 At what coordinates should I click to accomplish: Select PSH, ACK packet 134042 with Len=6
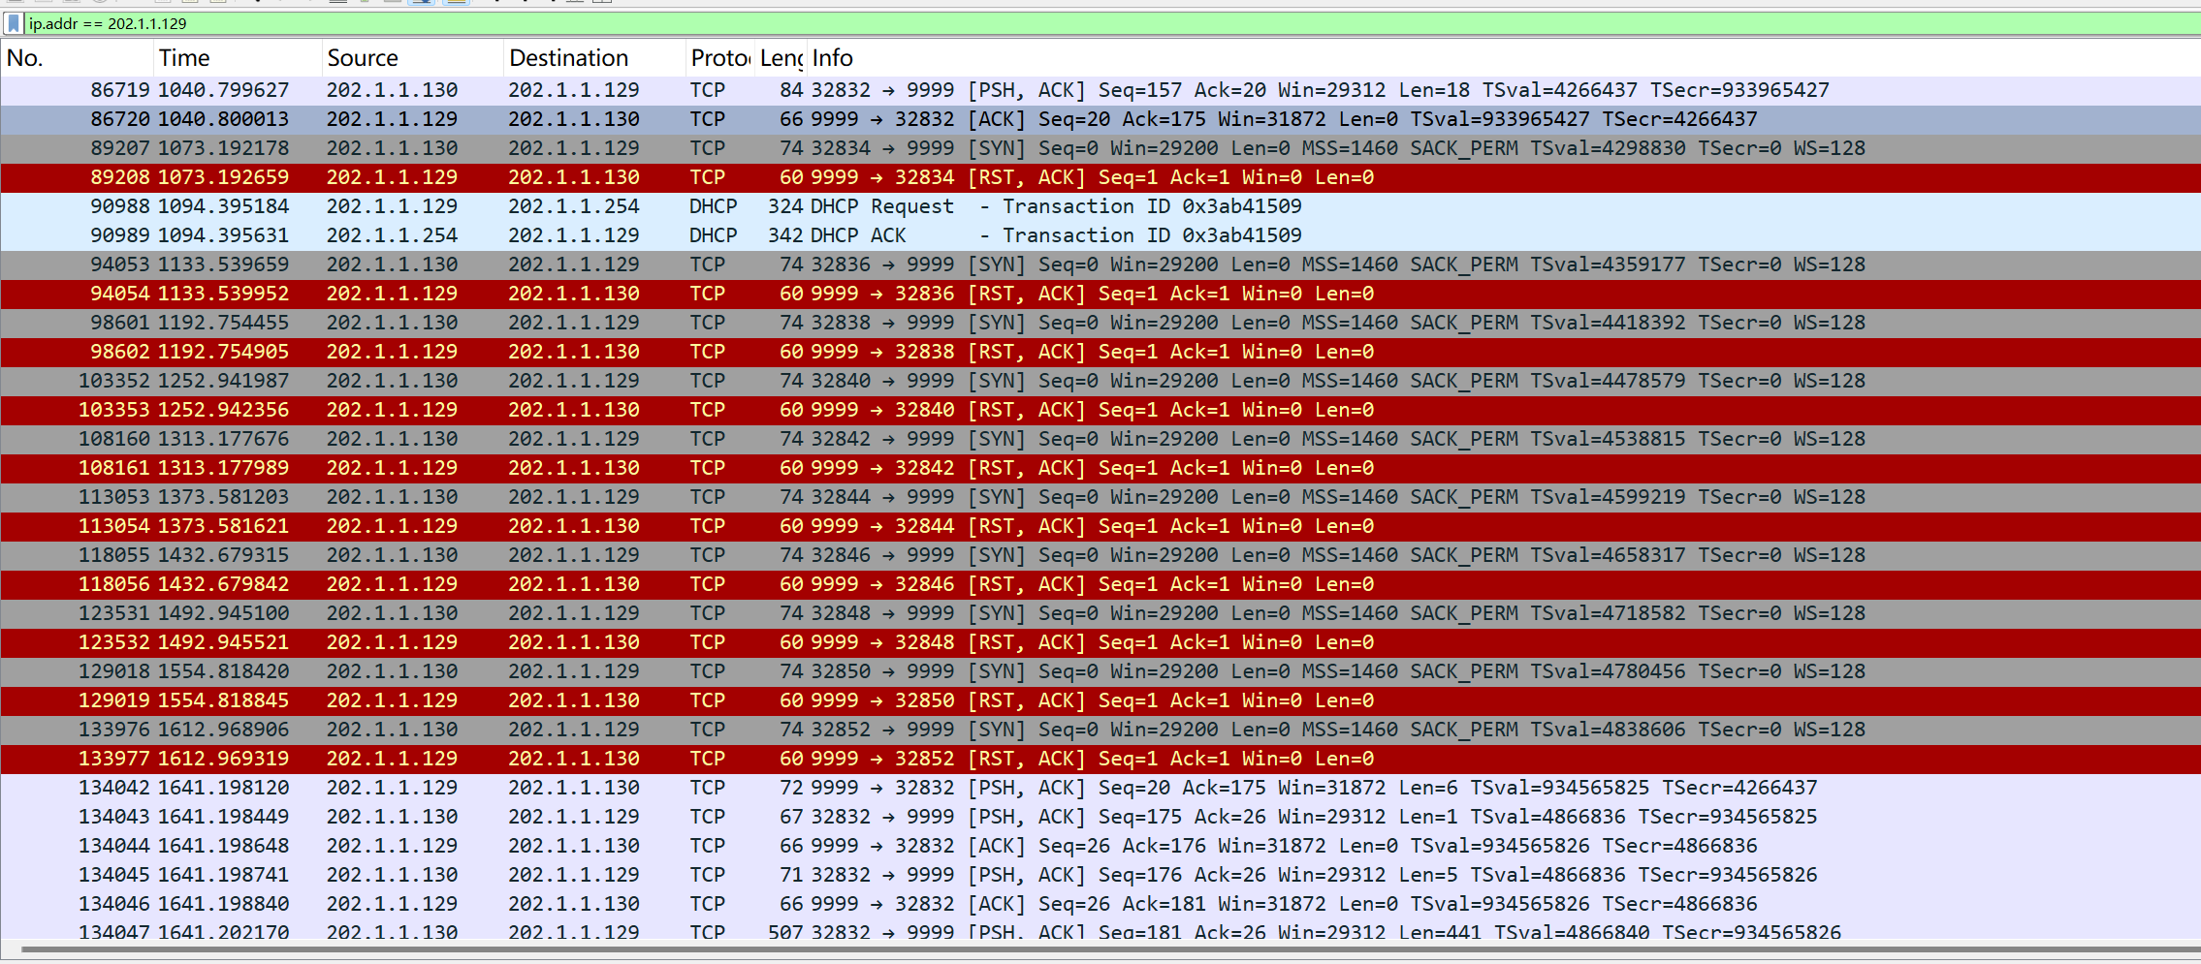pyautogui.click(x=1100, y=788)
